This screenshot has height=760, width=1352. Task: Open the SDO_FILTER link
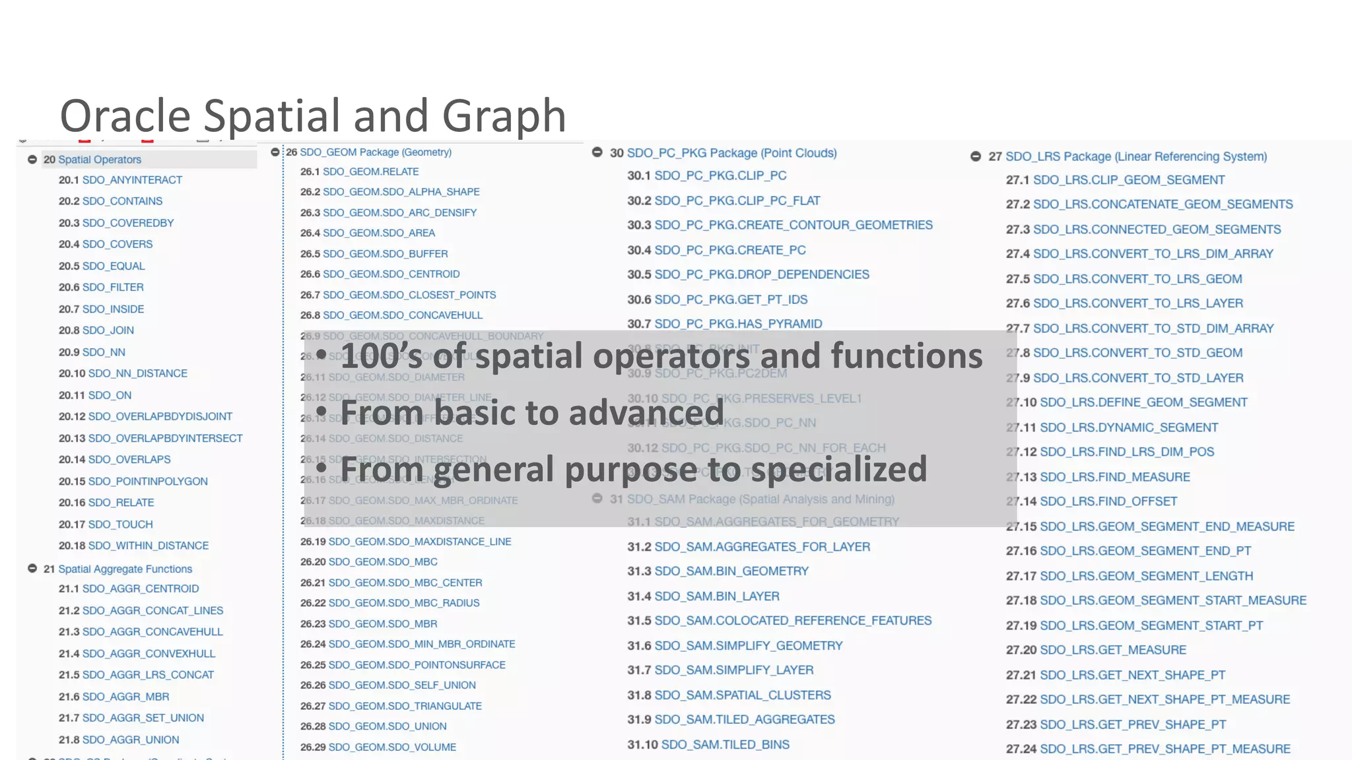(113, 288)
